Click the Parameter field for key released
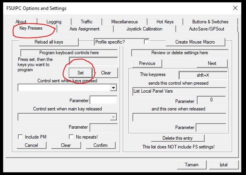Image resolution: width=246 pixels, height=175 pixels. pos(104,127)
